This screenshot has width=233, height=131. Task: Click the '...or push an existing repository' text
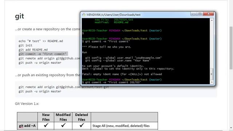pyautogui.click(x=47, y=75)
